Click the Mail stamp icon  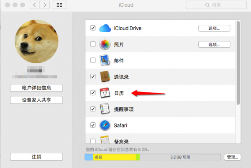[105, 60]
